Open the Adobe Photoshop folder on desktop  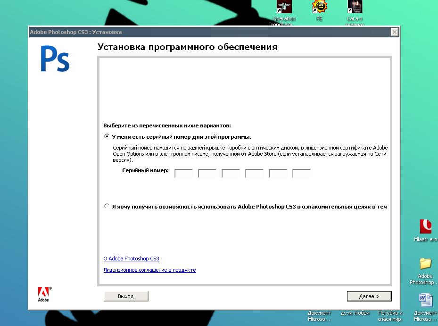pyautogui.click(x=425, y=264)
